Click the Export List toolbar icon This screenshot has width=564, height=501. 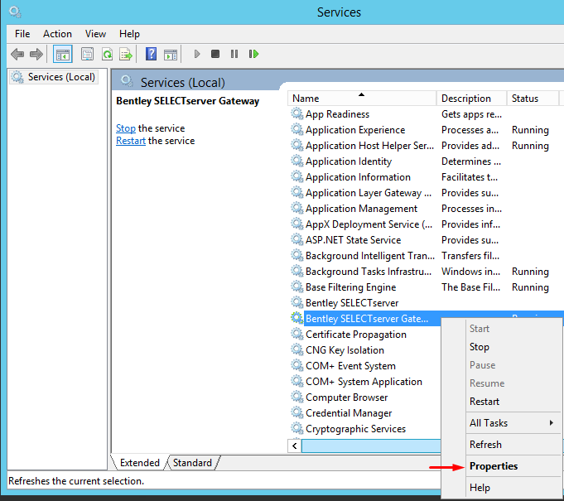coord(126,55)
